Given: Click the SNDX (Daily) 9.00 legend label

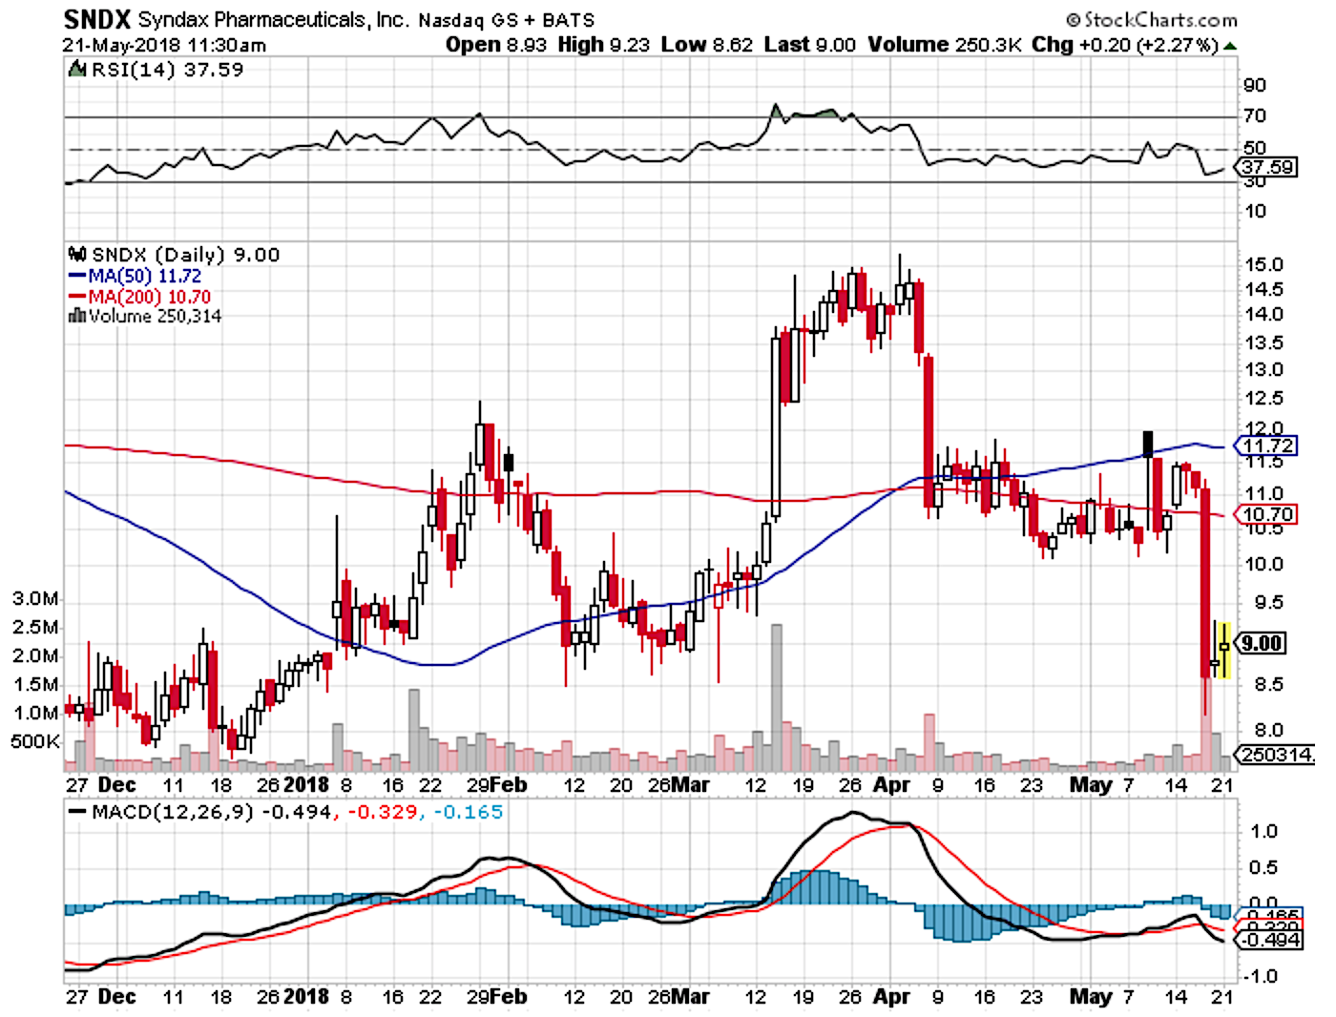Looking at the screenshot, I should click(x=185, y=255).
